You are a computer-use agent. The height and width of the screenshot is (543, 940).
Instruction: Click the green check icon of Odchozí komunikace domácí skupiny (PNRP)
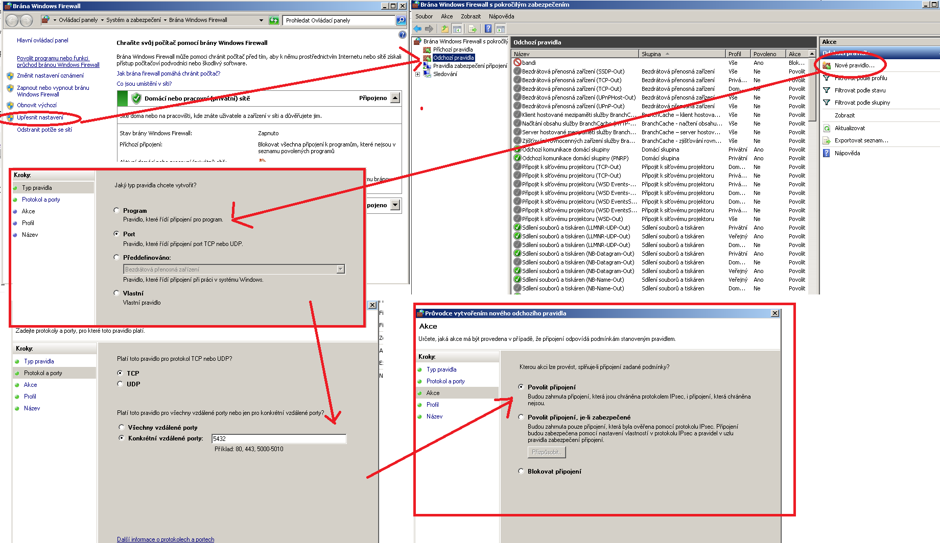[518, 158]
